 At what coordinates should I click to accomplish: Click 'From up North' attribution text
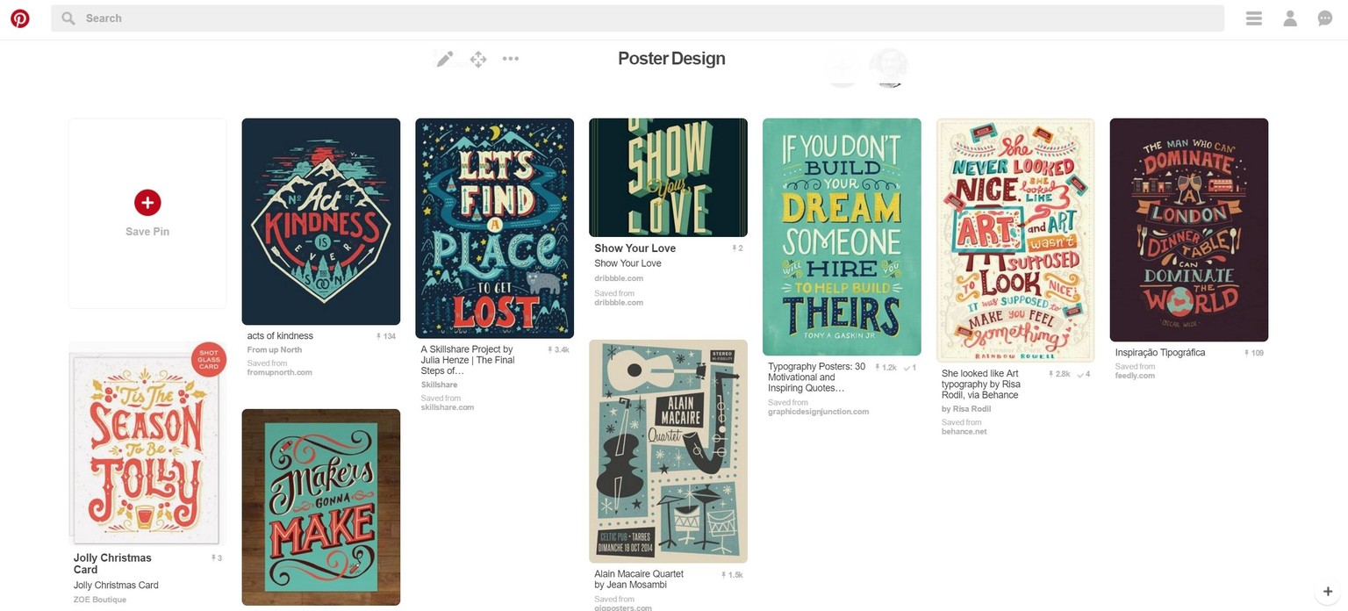pos(275,350)
